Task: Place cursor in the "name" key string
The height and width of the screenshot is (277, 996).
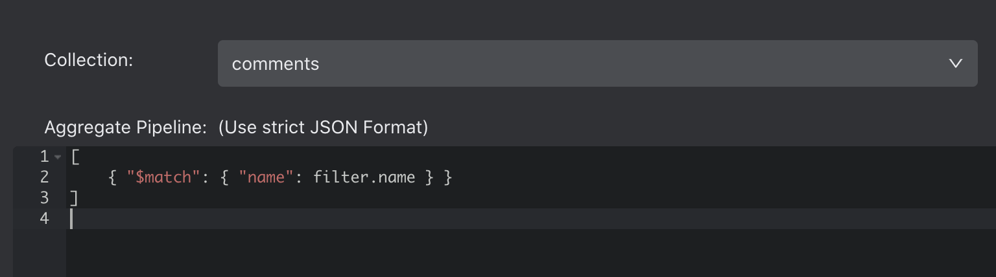Action: click(263, 177)
